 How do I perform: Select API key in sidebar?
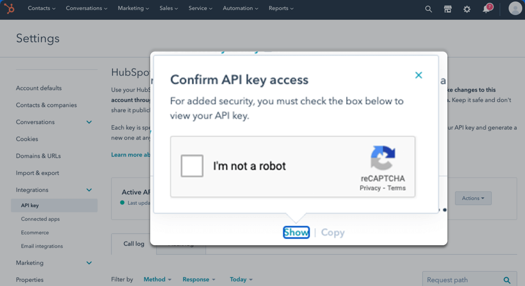coord(54,206)
